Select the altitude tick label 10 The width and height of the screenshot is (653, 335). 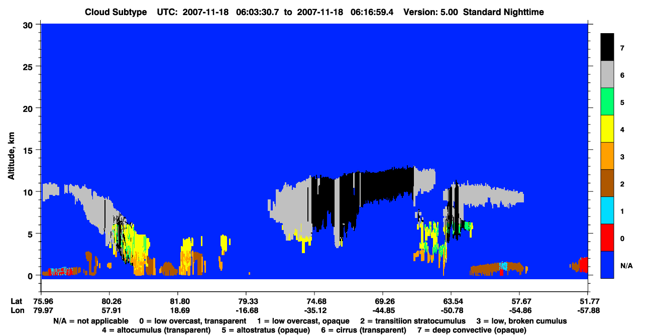coord(29,192)
